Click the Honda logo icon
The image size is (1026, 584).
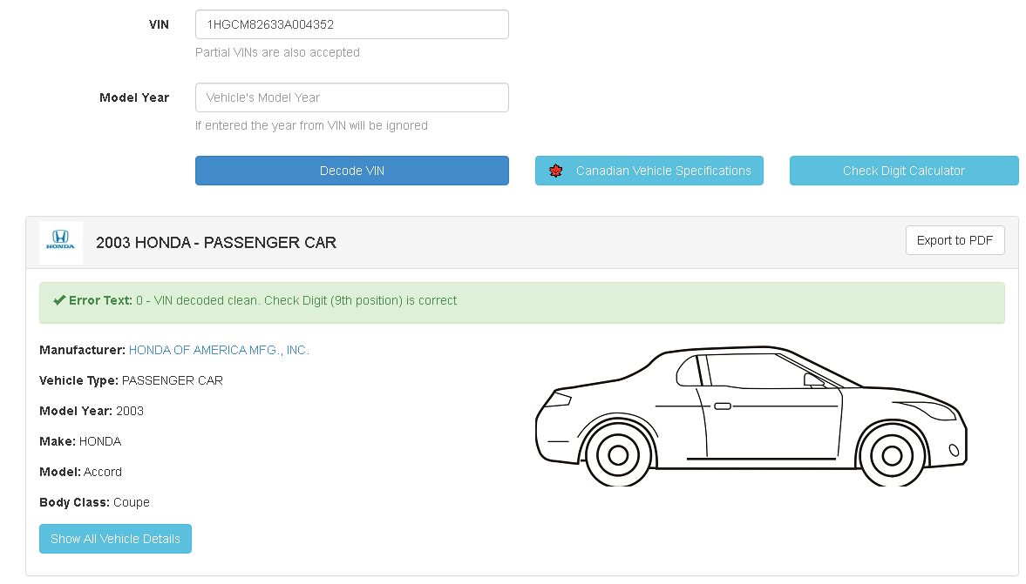pyautogui.click(x=58, y=242)
